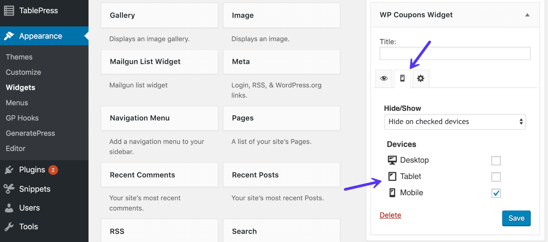Click the Users person icon
This screenshot has height=242, width=548.
[9, 208]
